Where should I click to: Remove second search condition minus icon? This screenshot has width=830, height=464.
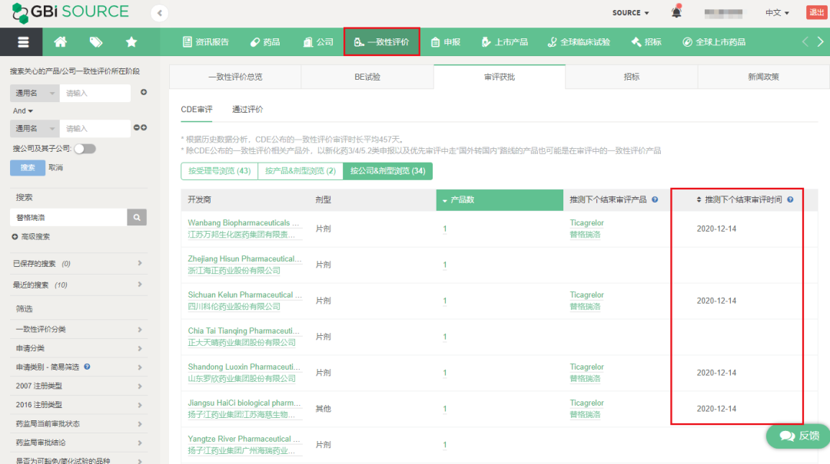[x=137, y=128]
